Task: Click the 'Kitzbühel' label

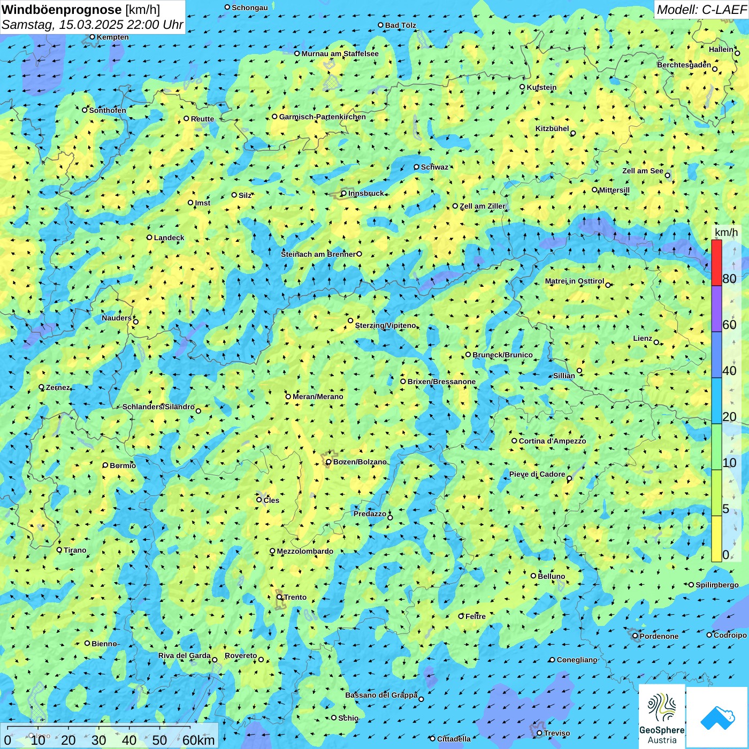Action: pyautogui.click(x=552, y=128)
